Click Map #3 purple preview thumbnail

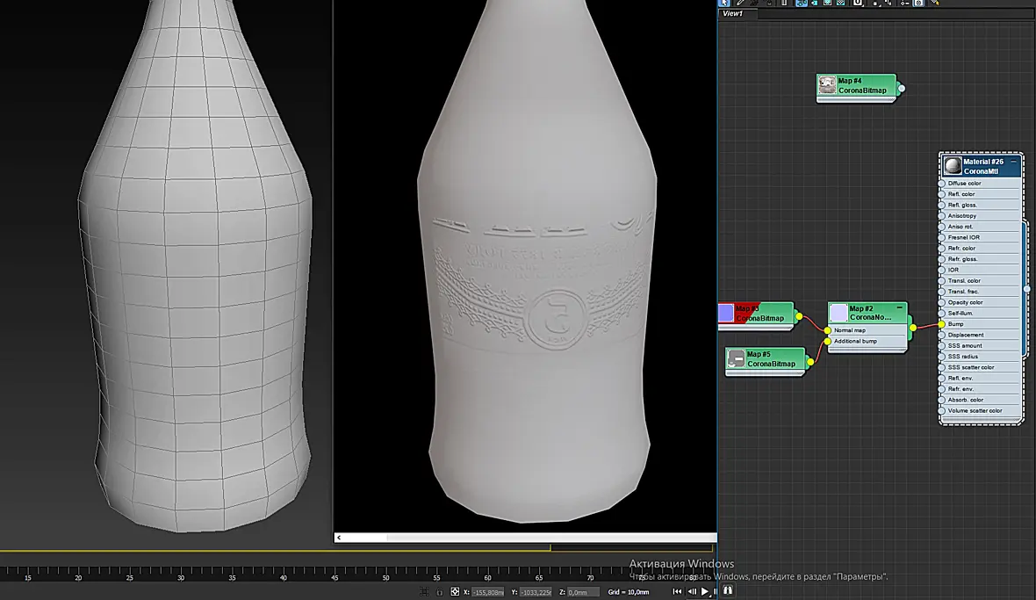coord(725,313)
